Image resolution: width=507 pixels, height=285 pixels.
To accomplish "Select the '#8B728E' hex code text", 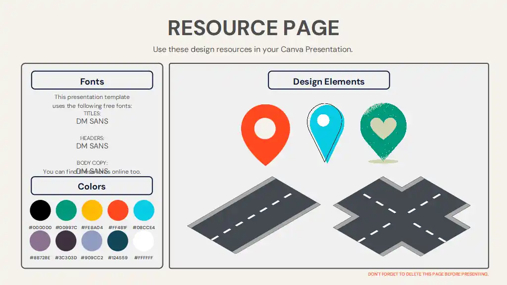I will [x=40, y=258].
